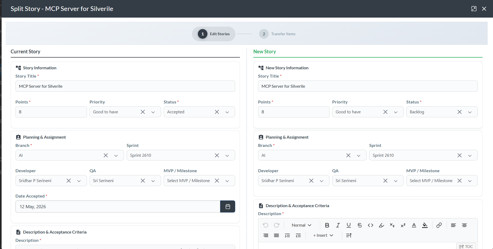This screenshot has height=249, width=493.
Task: Increase indent in description editor
Action: (287, 235)
